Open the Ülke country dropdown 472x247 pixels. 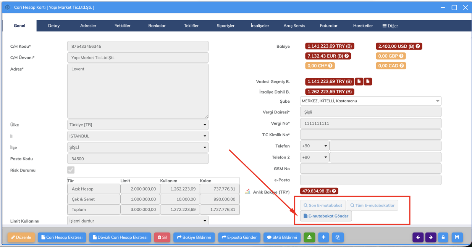click(x=138, y=125)
